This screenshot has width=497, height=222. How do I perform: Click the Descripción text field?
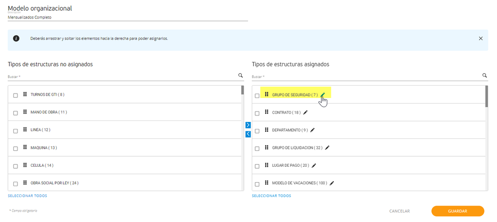click(x=128, y=17)
